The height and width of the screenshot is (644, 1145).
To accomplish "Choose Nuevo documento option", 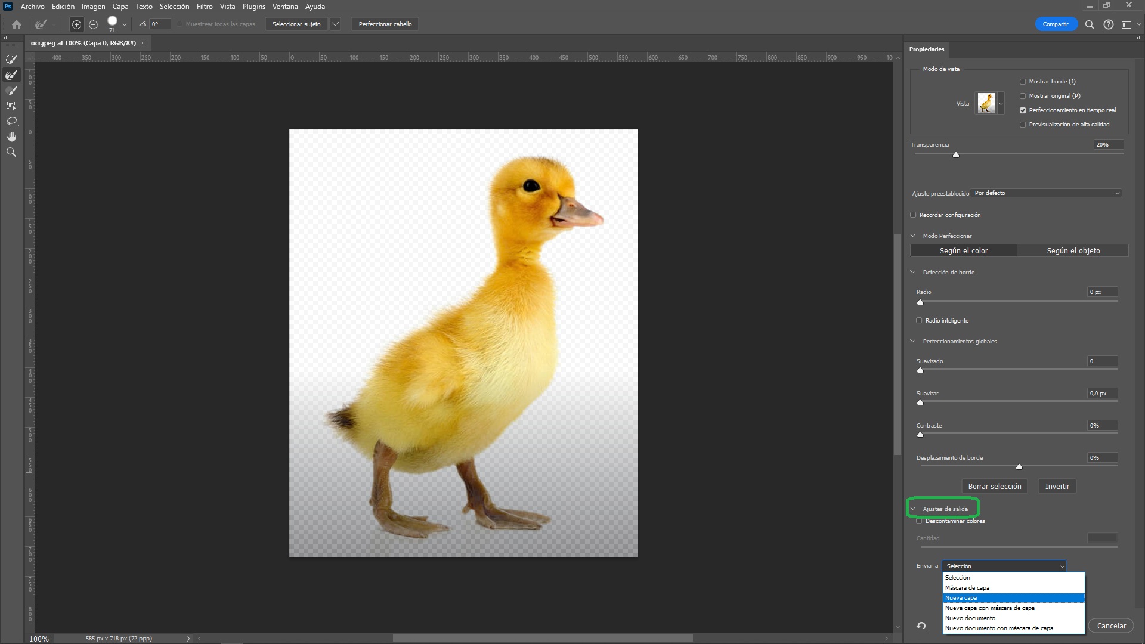I will [x=1013, y=618].
